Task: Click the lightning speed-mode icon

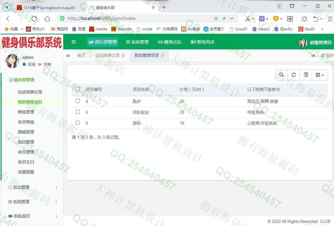Action: [x=224, y=18]
